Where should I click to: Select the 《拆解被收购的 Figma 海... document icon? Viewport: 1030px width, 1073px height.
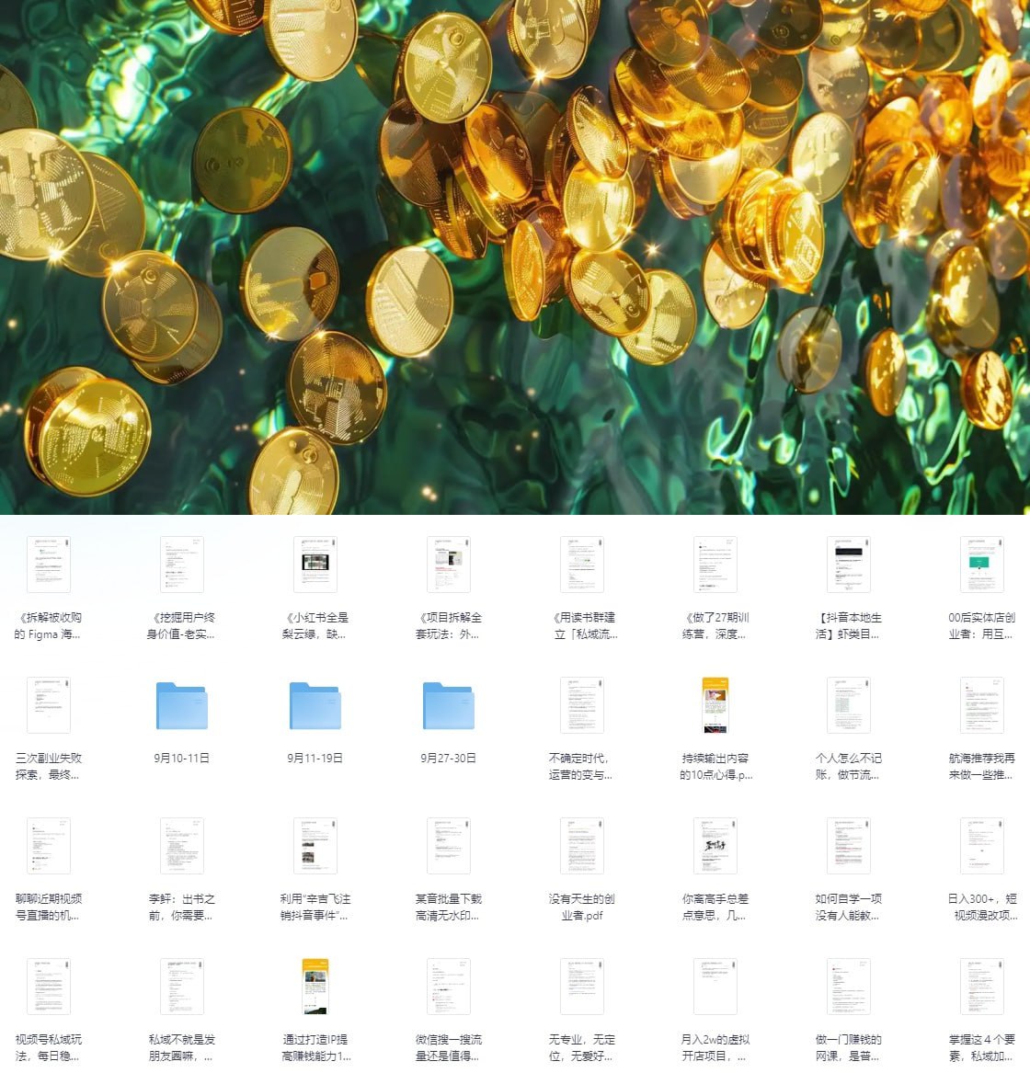49,565
